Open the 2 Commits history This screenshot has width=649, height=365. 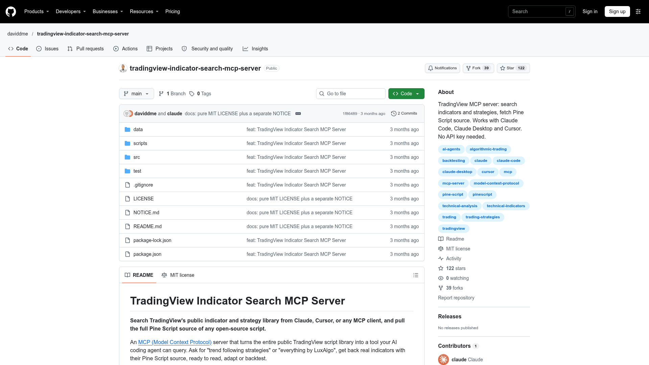pos(404,114)
